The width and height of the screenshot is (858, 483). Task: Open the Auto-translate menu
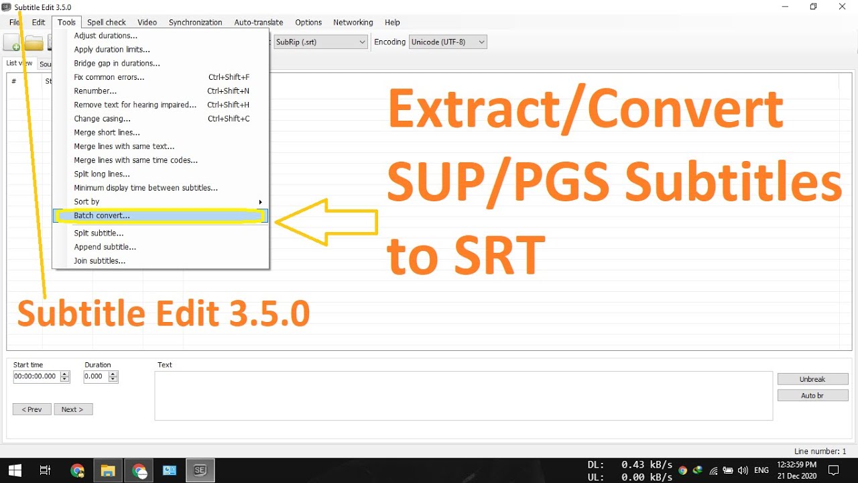tap(258, 22)
